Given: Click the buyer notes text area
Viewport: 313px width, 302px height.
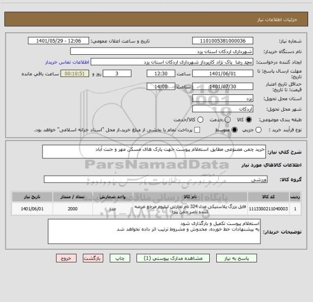Looking at the screenshot, I should 154,232.
